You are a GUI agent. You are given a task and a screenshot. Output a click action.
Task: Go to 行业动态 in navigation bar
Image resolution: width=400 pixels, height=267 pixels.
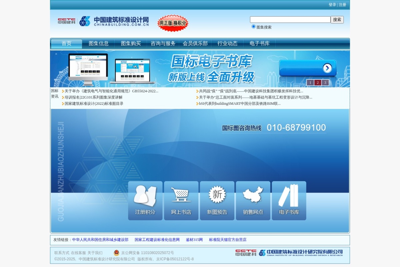[x=228, y=43]
